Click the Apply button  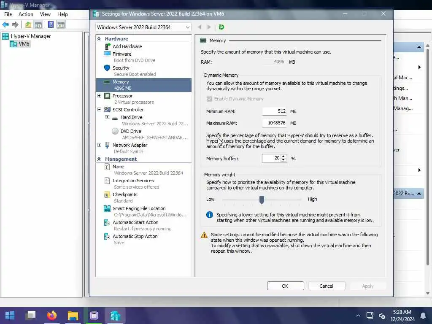(368, 286)
